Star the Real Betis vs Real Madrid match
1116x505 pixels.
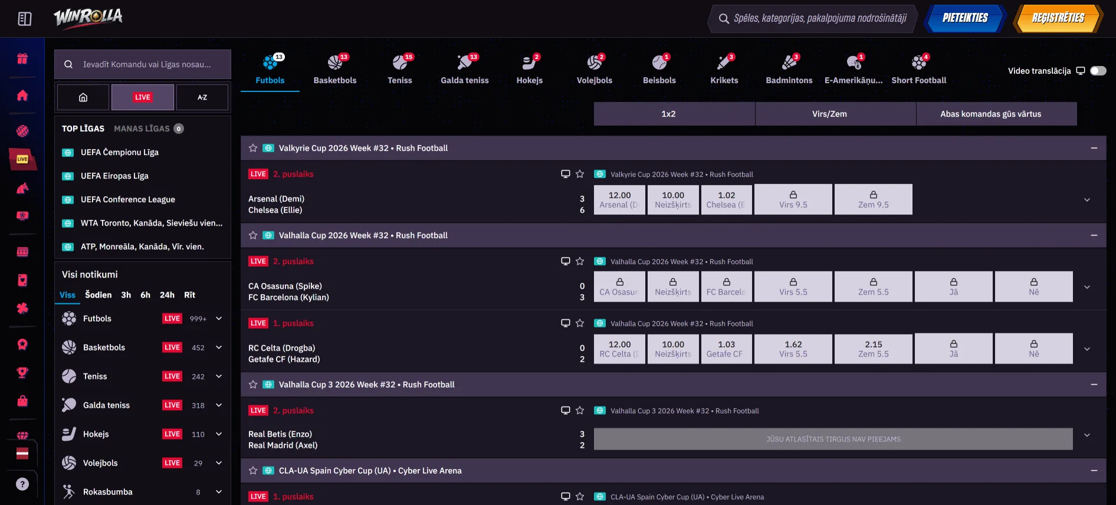580,410
